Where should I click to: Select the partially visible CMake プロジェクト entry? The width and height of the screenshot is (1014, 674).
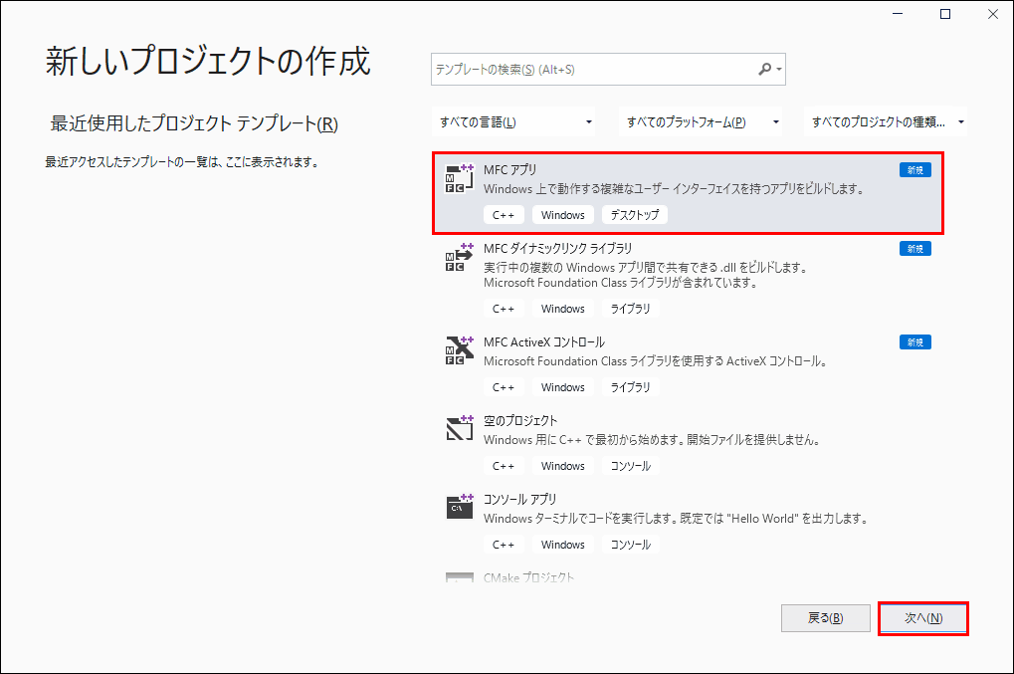pyautogui.click(x=529, y=577)
